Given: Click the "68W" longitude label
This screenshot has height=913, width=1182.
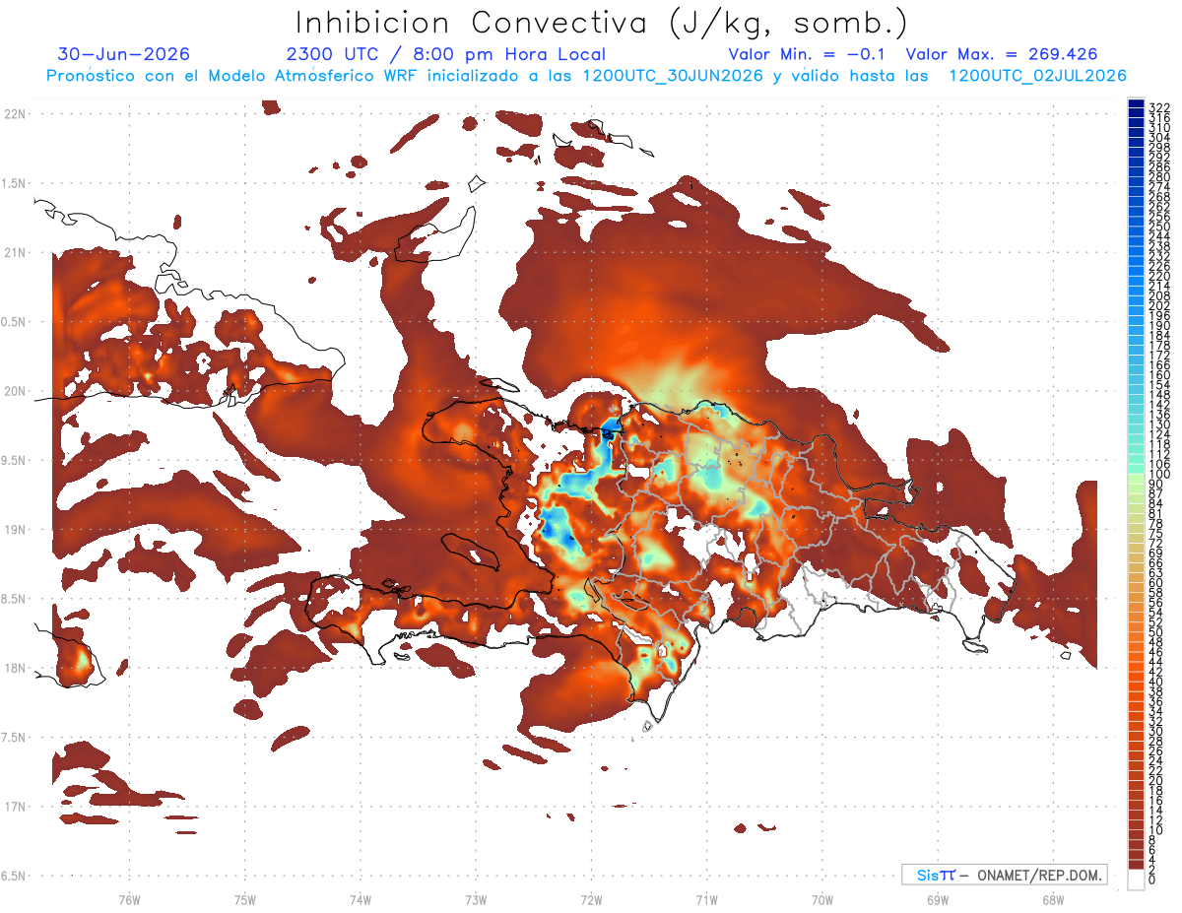Looking at the screenshot, I should (x=1053, y=899).
